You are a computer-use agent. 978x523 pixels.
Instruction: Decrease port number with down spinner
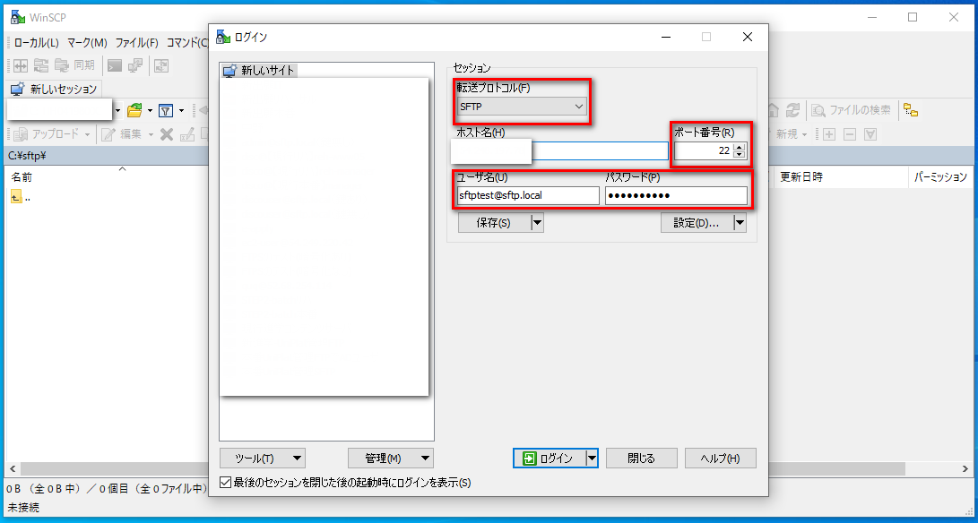740,154
